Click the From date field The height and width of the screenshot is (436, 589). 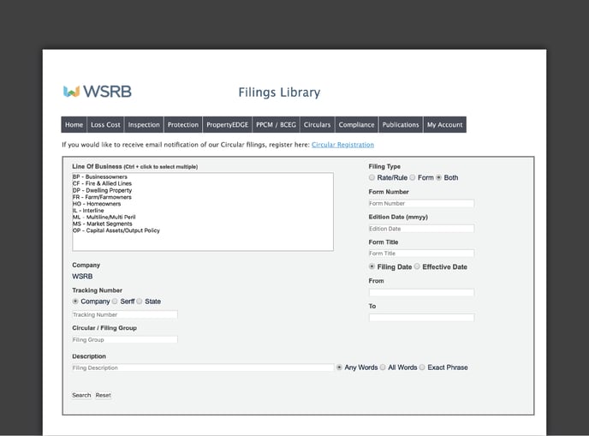point(421,292)
